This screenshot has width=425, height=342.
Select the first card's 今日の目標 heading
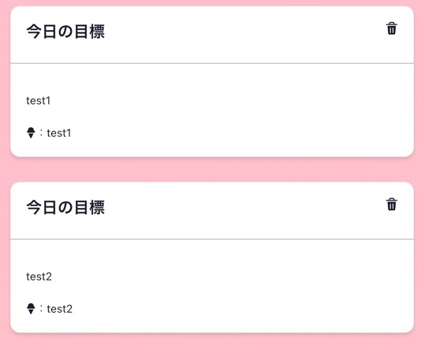[x=65, y=32]
